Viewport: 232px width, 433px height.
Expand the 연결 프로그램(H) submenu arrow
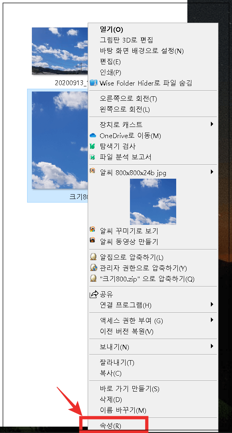coord(212,304)
